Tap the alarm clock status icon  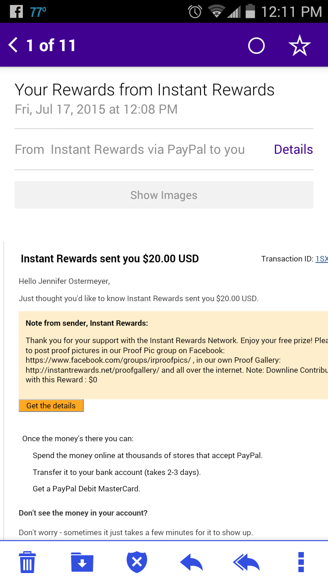pyautogui.click(x=195, y=11)
